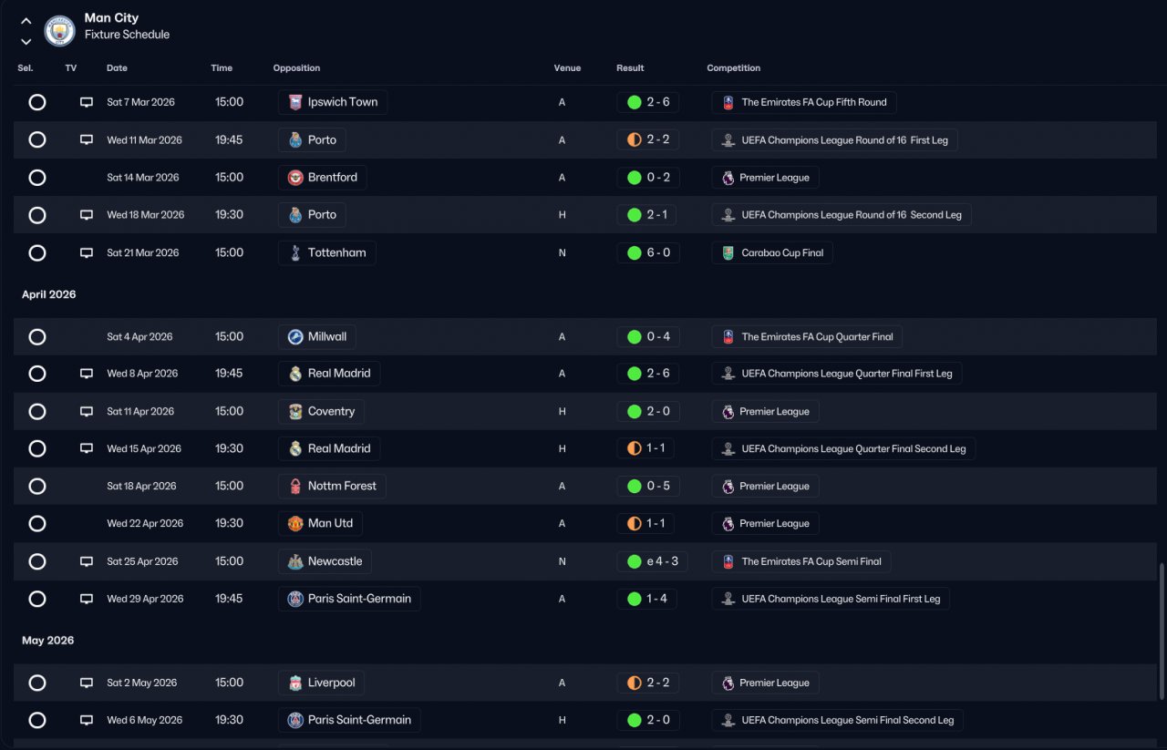Click the Brentford club crest
This screenshot has width=1167, height=750.
294,178
